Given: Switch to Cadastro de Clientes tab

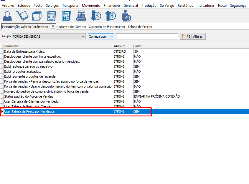Looking at the screenshot, I should [x=71, y=27].
